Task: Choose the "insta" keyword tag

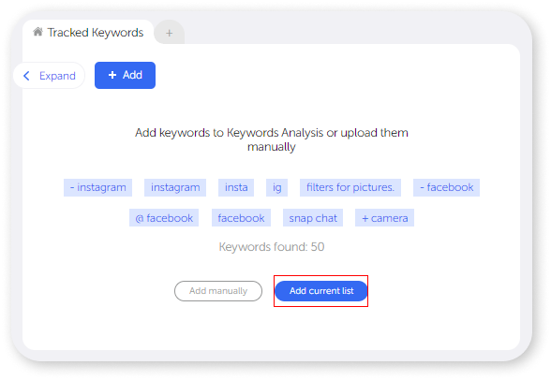Action: click(x=236, y=187)
